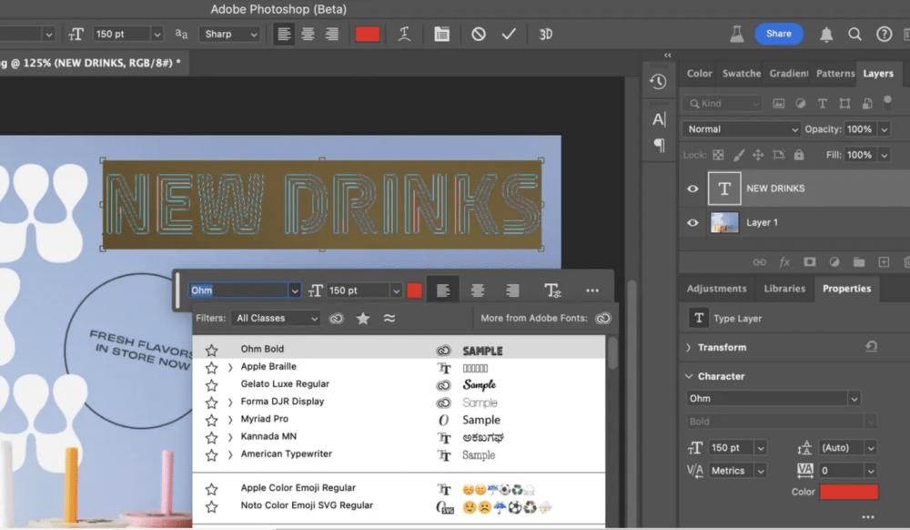This screenshot has width=910, height=530.
Task: Cancel current text edits
Action: click(x=479, y=35)
